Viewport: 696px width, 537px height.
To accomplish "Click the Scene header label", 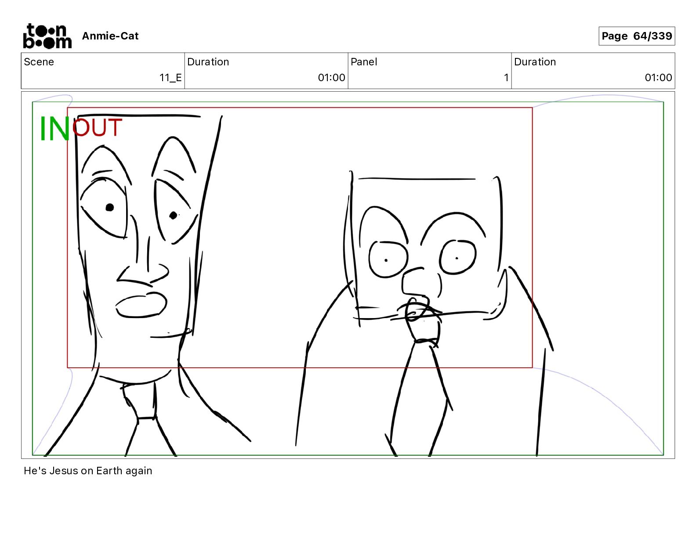I will click(x=39, y=62).
